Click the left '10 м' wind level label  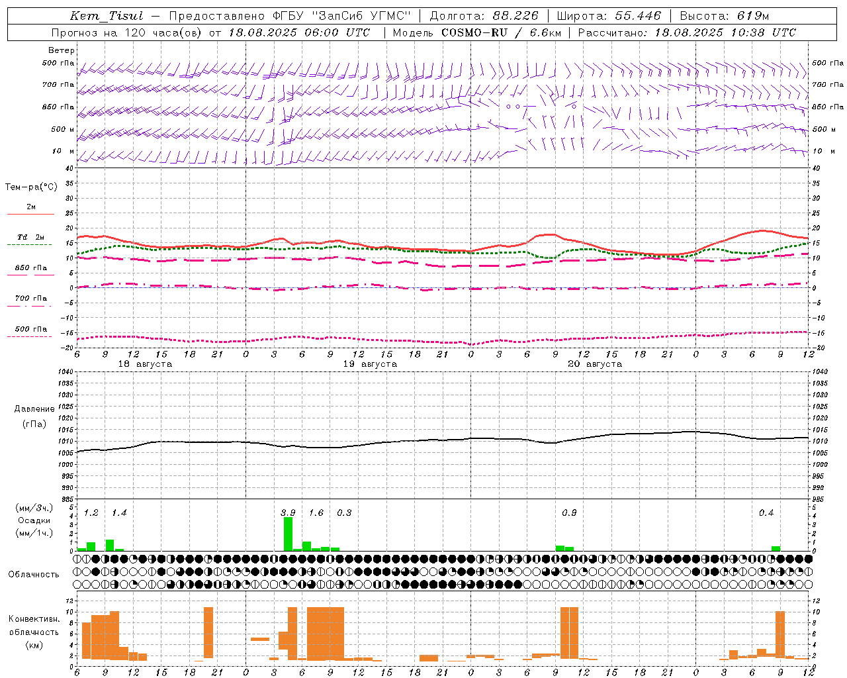coord(64,151)
